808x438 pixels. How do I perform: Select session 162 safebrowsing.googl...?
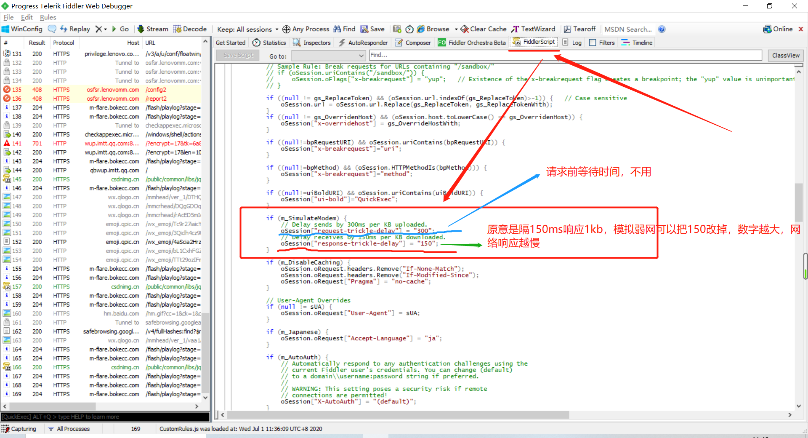pyautogui.click(x=101, y=331)
